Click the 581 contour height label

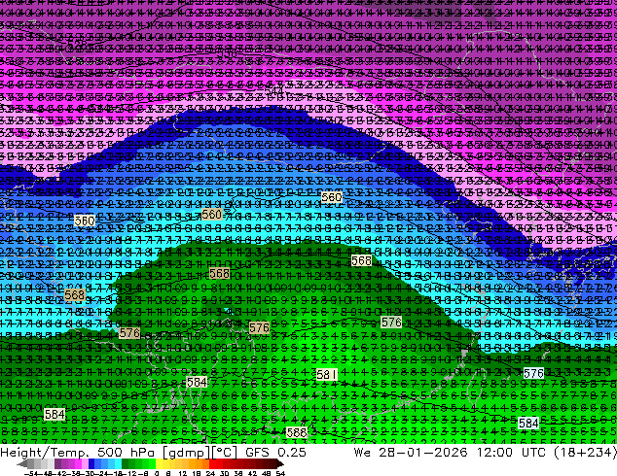click(327, 374)
